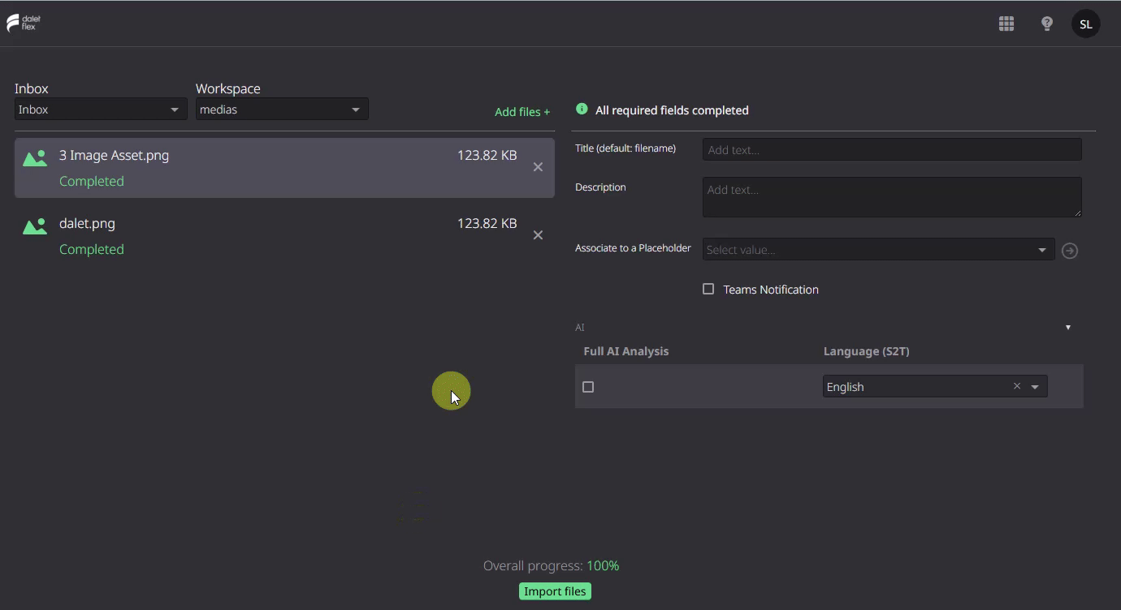Click the Dalet Flex logo

24,23
